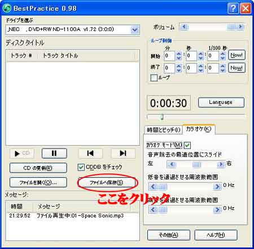This screenshot has height=249, width=254.
Task: Increase loop end 1/100 seconds value
Action: coord(222,66)
